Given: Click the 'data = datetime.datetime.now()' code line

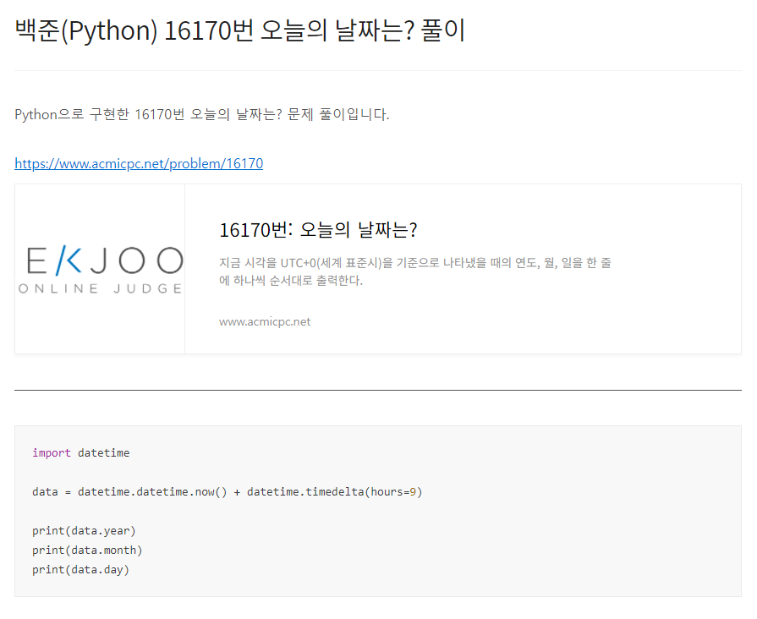Looking at the screenshot, I should point(228,492).
